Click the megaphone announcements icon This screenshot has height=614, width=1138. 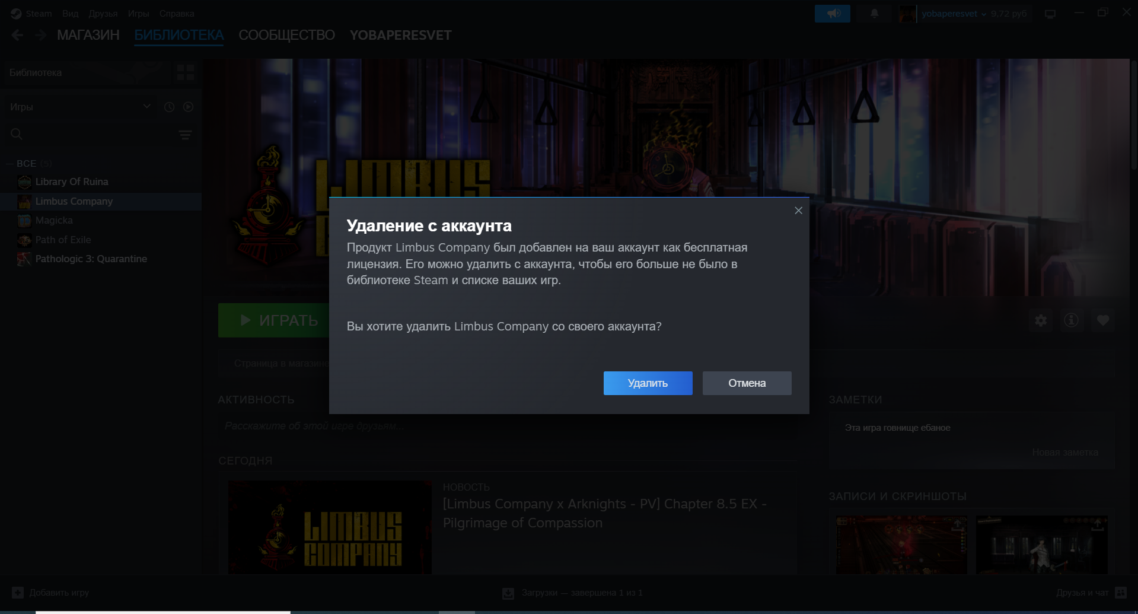(x=833, y=13)
